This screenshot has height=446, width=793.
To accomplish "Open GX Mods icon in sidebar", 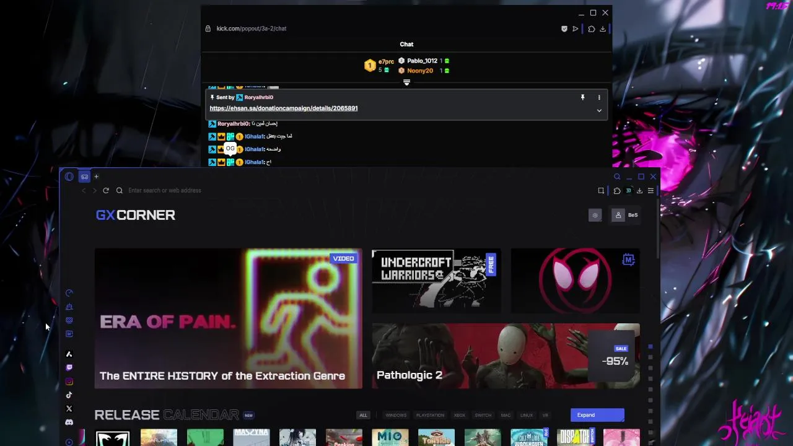I will point(69,334).
